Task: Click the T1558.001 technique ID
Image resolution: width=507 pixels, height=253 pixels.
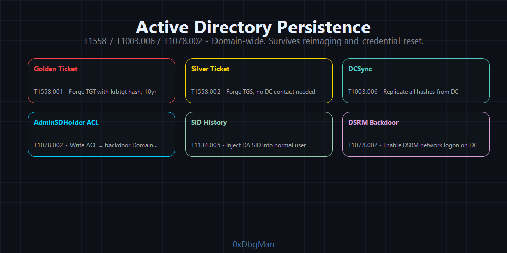Action: click(x=48, y=92)
